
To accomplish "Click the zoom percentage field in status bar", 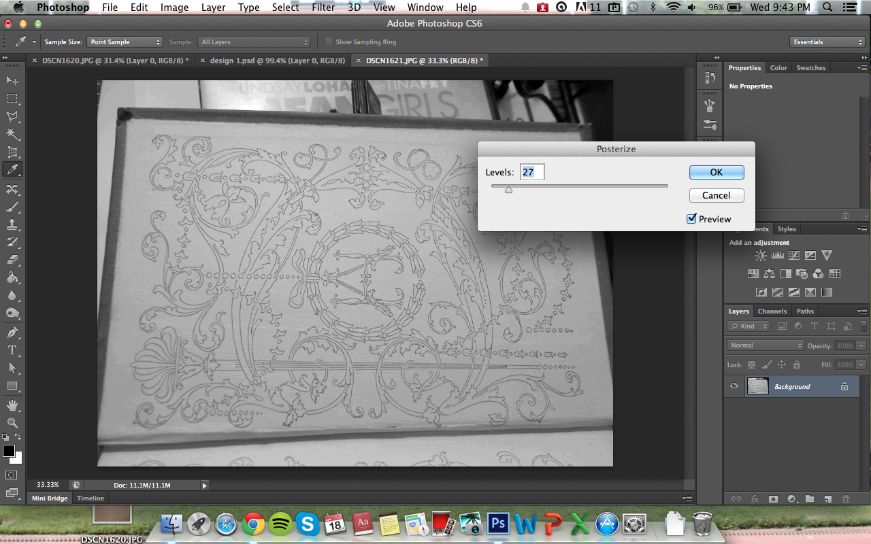I will coord(48,485).
